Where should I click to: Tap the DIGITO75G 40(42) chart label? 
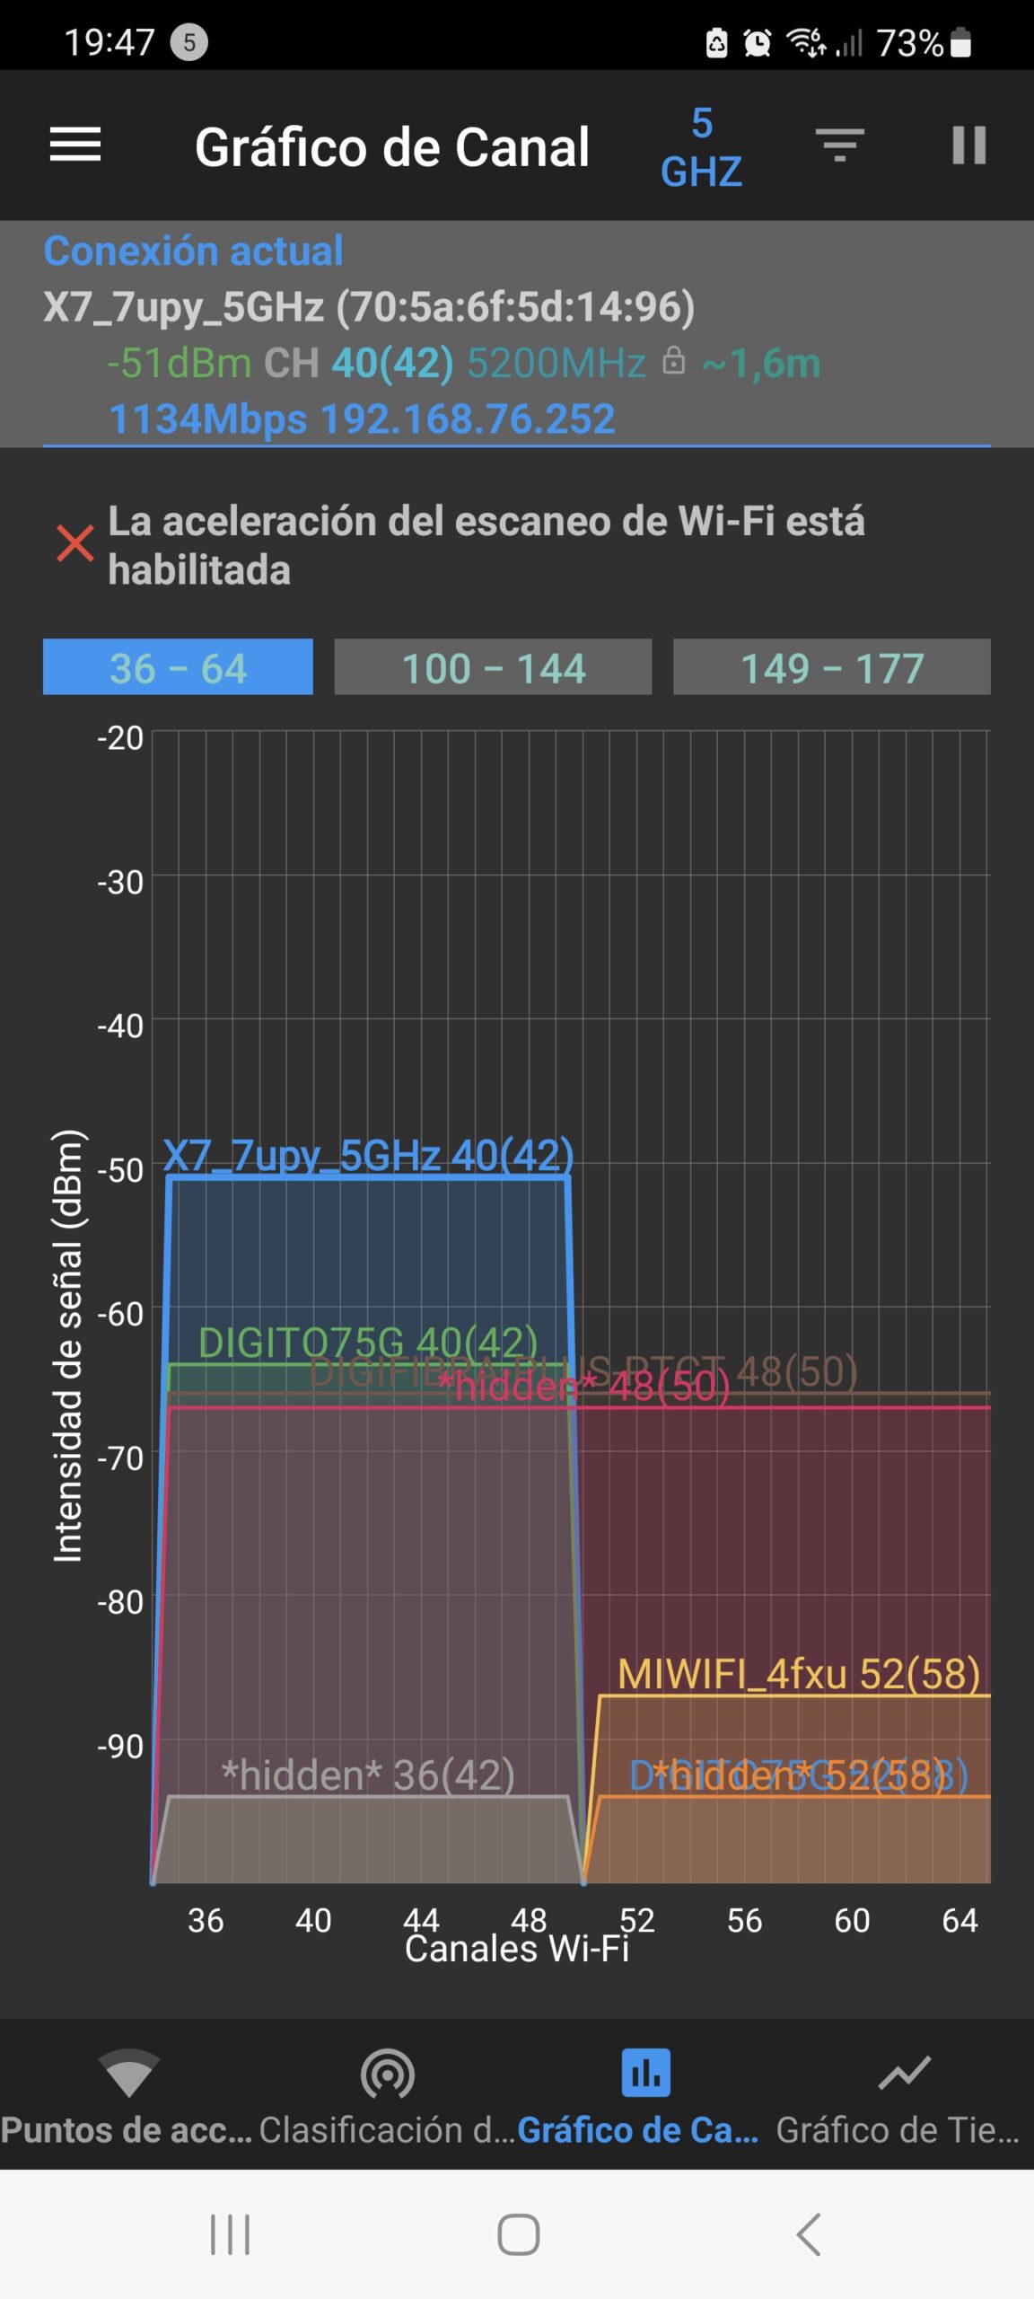pos(368,1343)
